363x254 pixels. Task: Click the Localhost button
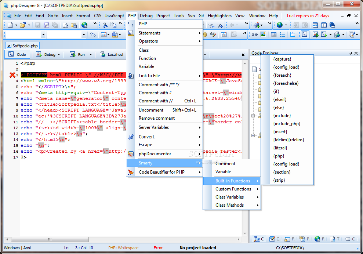112,55
